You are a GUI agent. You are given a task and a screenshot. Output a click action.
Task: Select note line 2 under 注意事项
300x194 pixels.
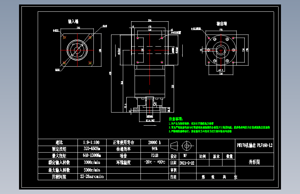219,127
